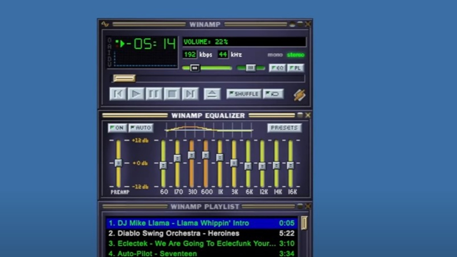Click the EQ curve graph display
The width and height of the screenshot is (457, 257).
[209, 129]
